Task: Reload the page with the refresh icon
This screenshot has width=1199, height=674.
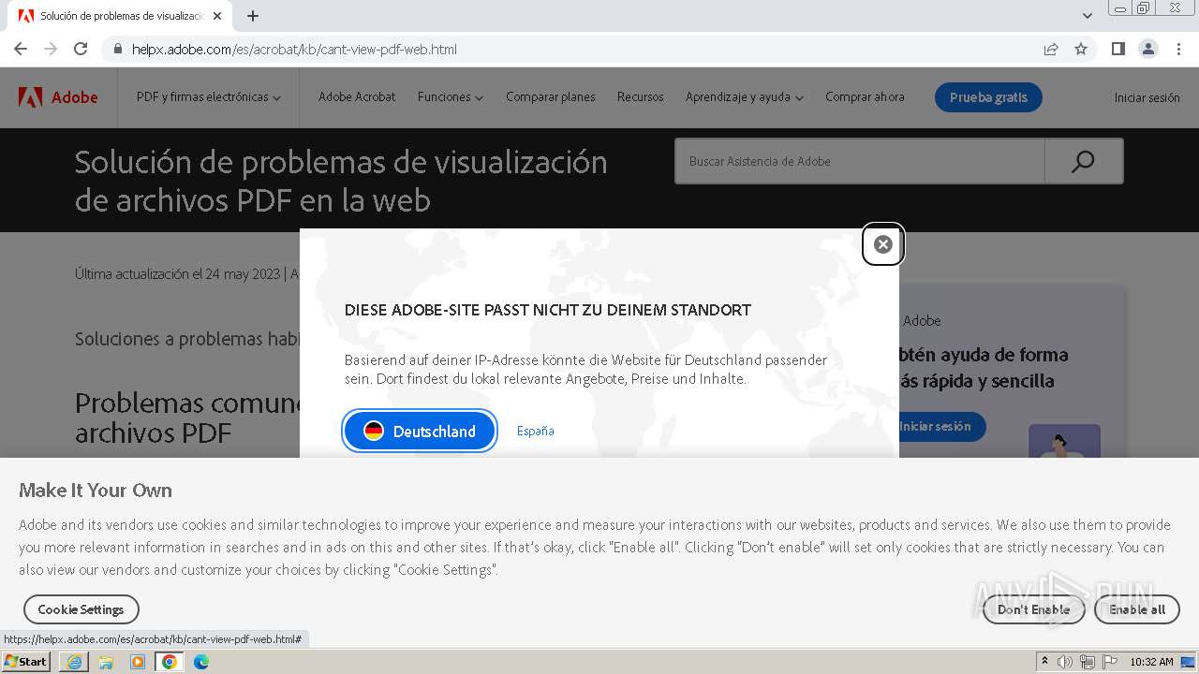Action: [x=81, y=49]
